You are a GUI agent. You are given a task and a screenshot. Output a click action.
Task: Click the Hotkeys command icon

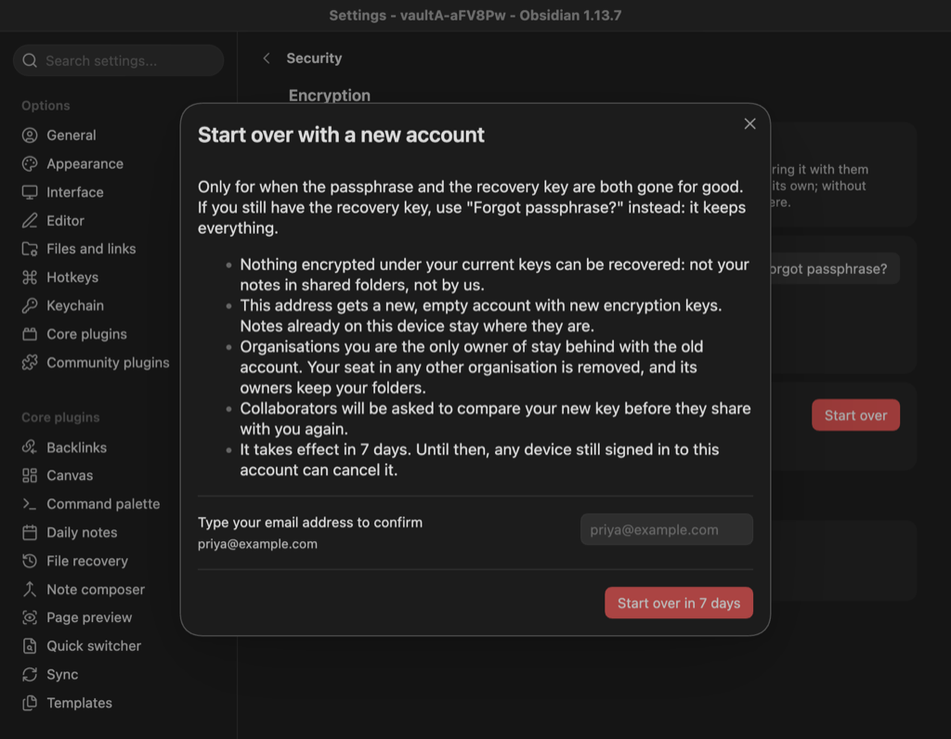30,277
